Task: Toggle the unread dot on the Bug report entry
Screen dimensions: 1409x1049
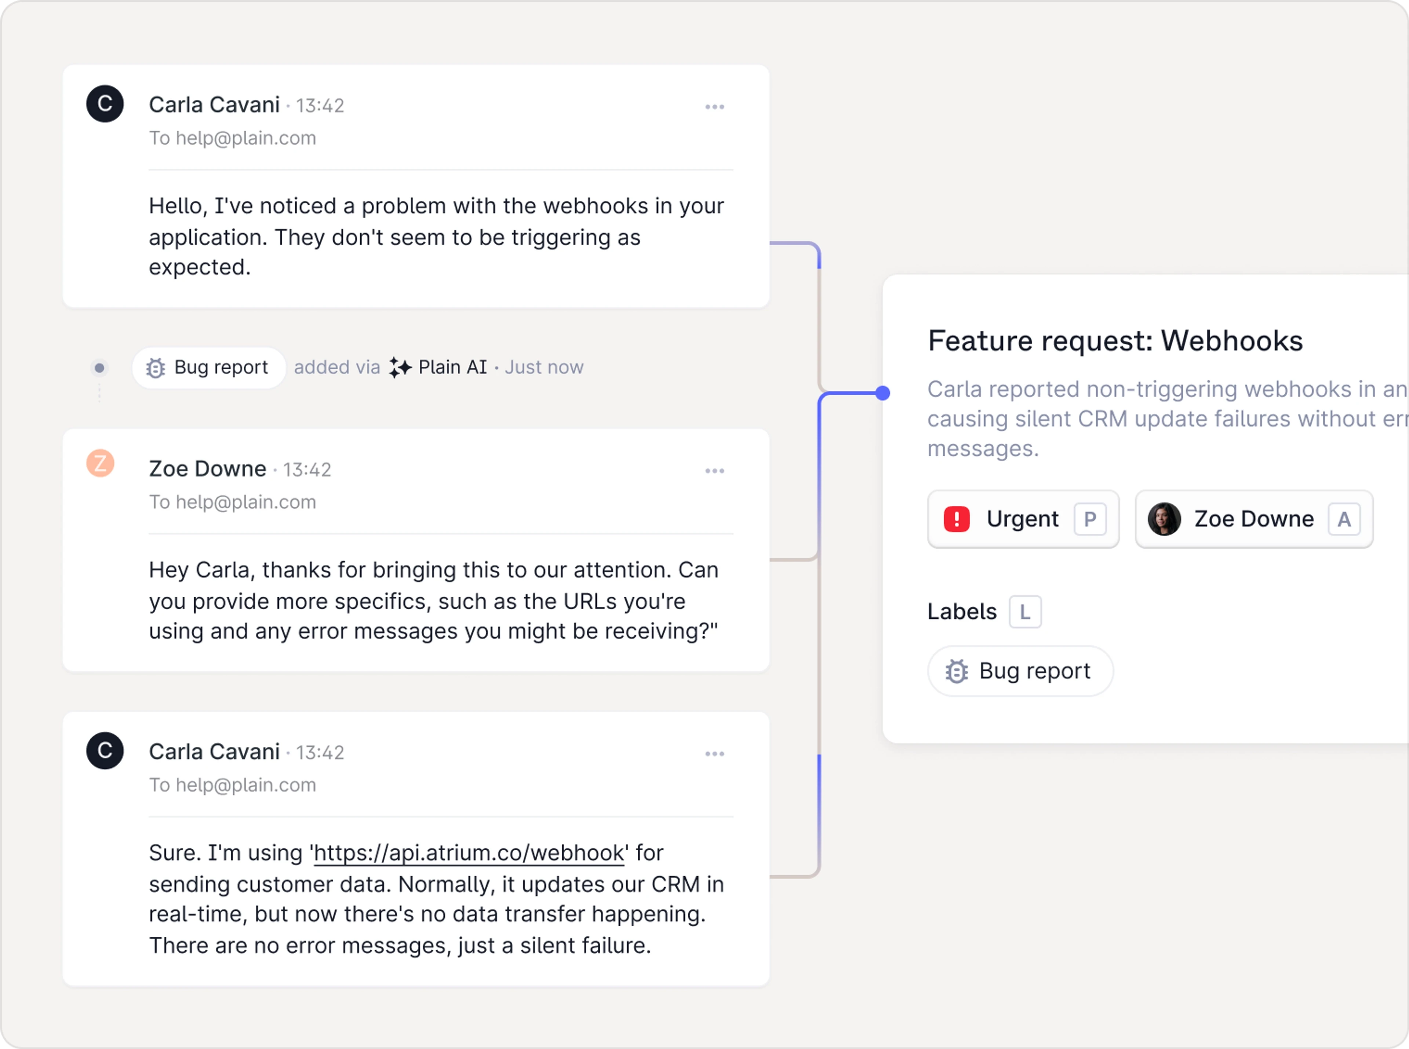Action: (98, 366)
